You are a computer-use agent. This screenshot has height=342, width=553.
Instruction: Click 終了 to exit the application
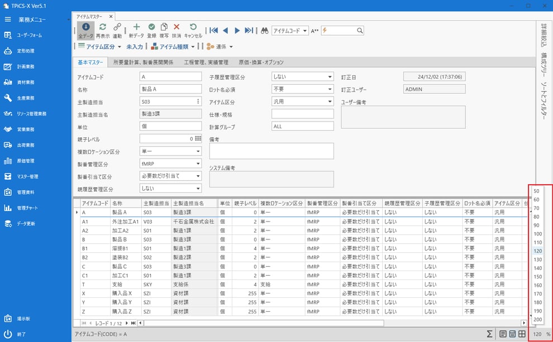(21, 334)
